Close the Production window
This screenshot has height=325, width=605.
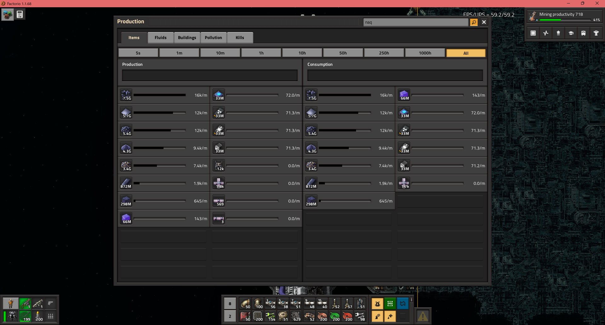point(484,22)
